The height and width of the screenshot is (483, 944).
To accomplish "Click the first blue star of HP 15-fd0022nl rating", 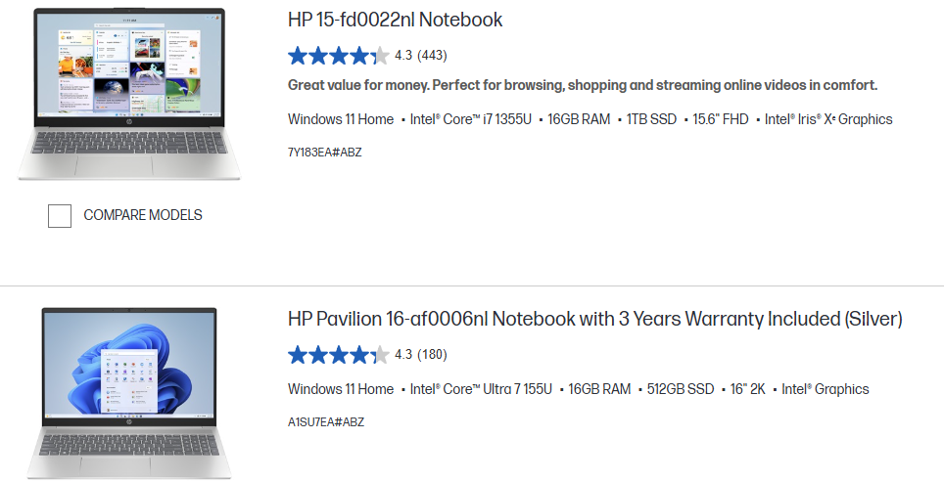I will pyautogui.click(x=298, y=56).
